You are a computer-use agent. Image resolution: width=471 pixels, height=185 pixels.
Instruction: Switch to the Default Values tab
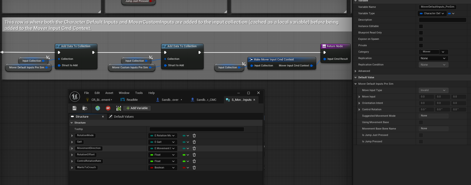click(121, 117)
